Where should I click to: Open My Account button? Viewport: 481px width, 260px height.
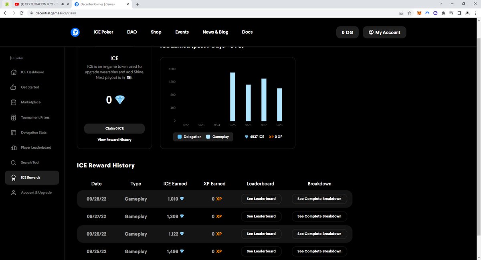coord(384,32)
